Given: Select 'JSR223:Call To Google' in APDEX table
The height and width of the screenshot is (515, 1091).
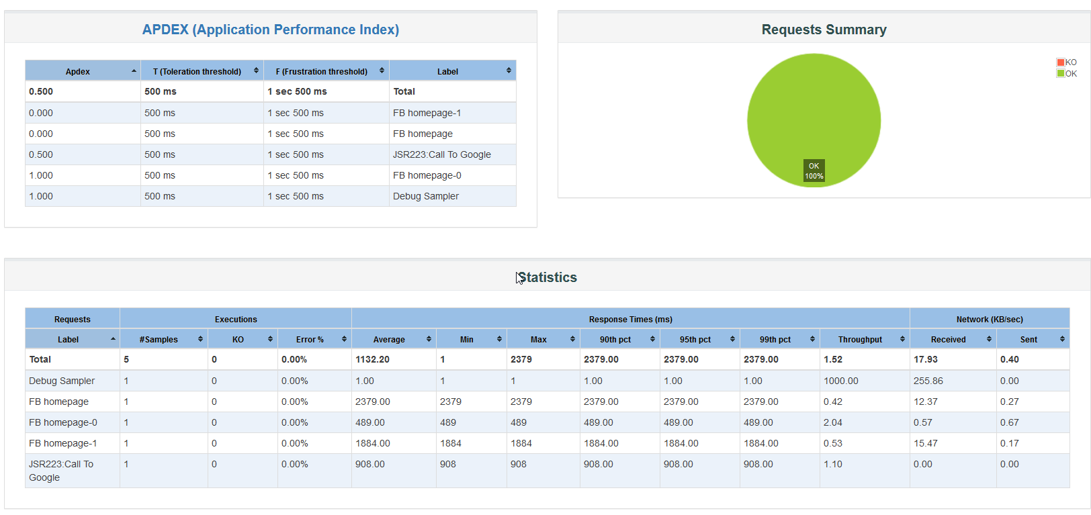Looking at the screenshot, I should (442, 154).
